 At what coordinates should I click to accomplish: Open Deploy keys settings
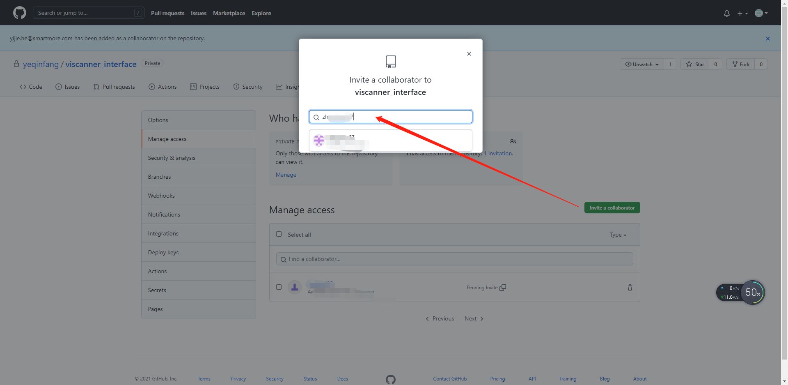coord(199,252)
